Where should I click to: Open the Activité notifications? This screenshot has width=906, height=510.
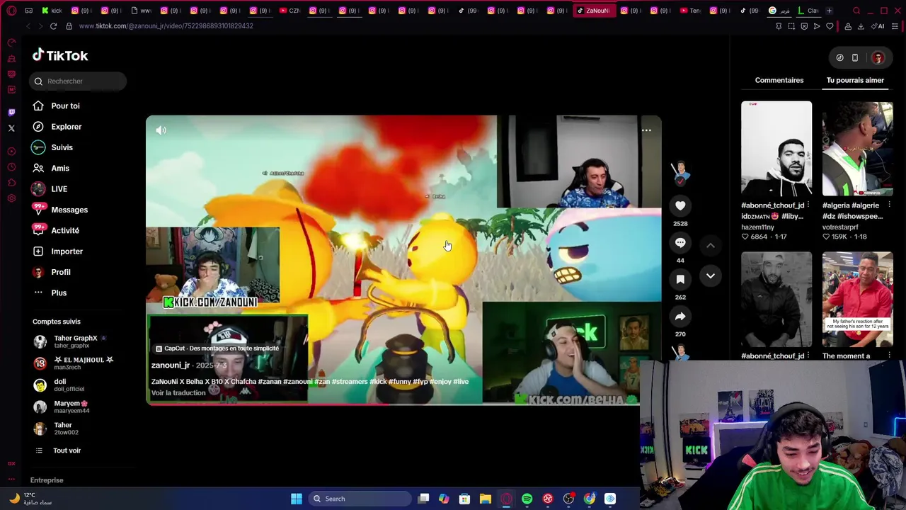point(55,230)
